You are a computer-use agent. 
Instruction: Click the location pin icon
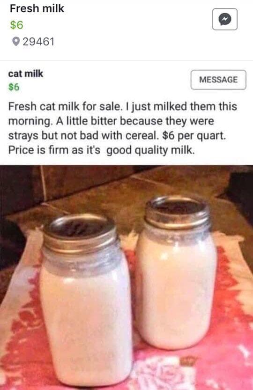15,42
